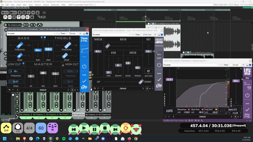Toggle snap magnet toolbar icon

27,17
